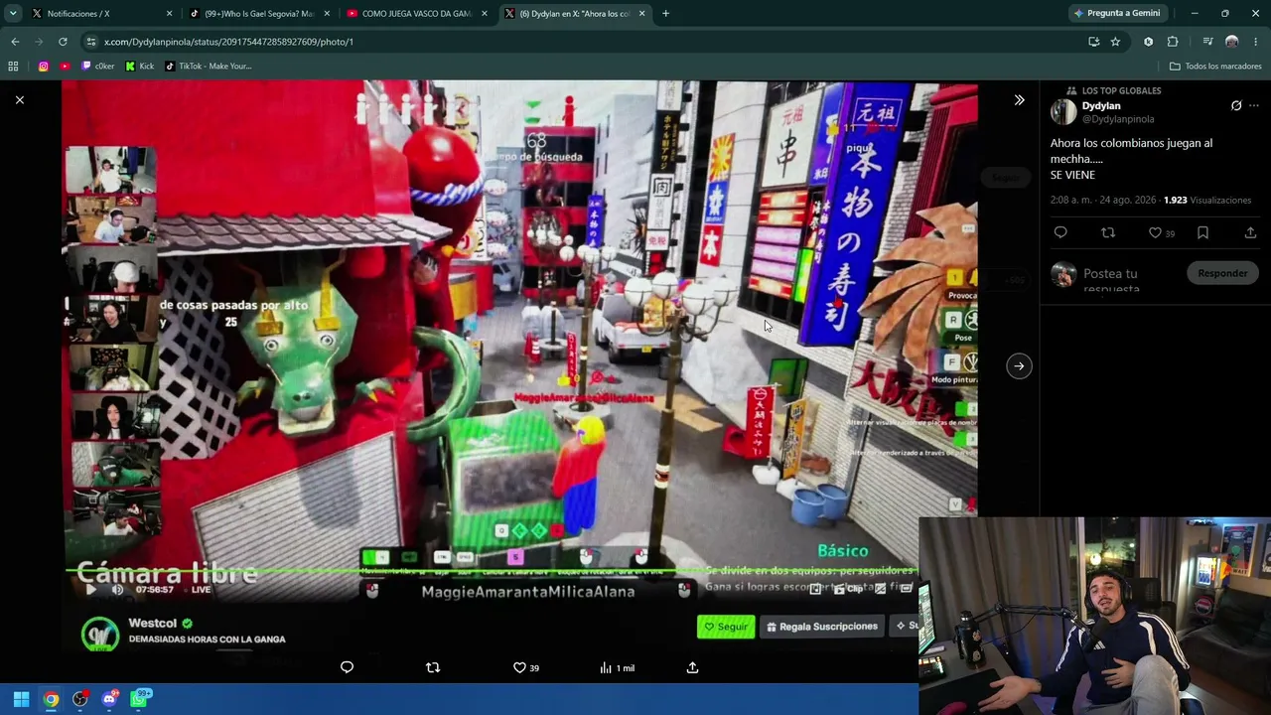Repost icon below the photo
Viewport: 1271px width, 715px height.
[x=433, y=667]
